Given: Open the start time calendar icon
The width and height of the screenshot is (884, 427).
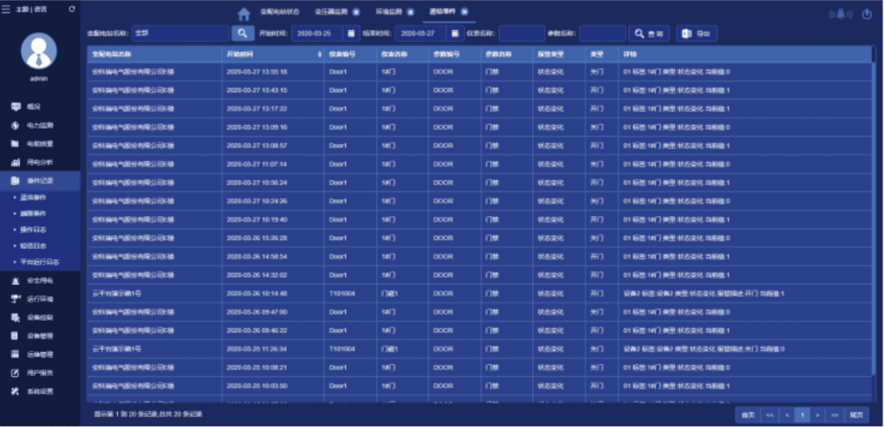Looking at the screenshot, I should [351, 34].
